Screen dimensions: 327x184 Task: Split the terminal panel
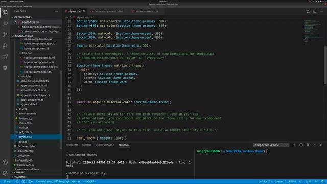click(x=301, y=145)
